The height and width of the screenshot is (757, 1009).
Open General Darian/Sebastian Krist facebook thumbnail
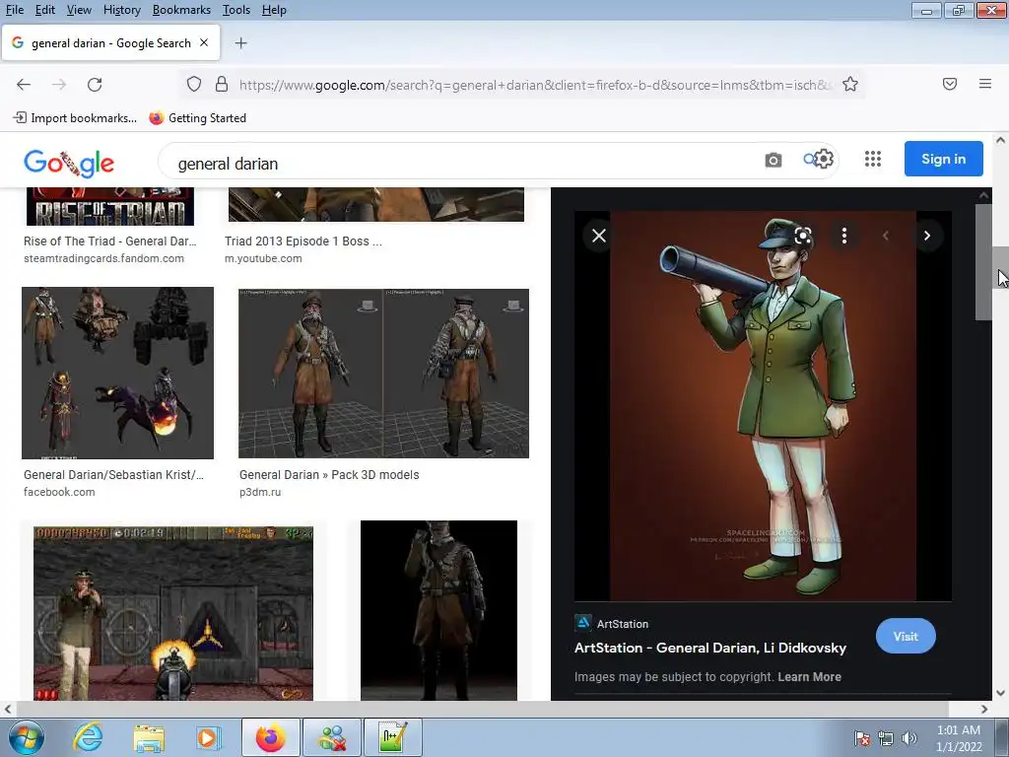pyautogui.click(x=118, y=373)
